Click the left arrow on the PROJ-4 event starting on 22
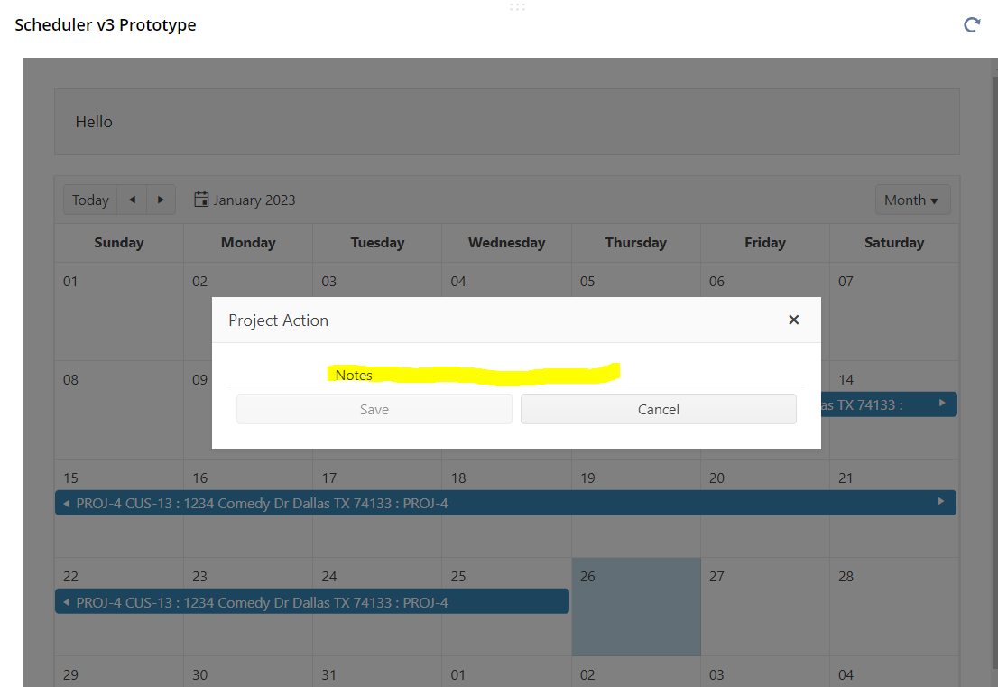The width and height of the screenshot is (998, 687). [x=66, y=601]
